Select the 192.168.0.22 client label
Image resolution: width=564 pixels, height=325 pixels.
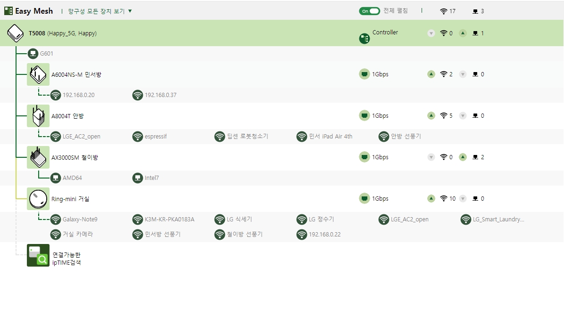pos(325,235)
